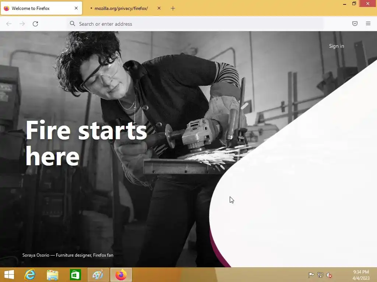Close the mozilla.org privacy tab
Image resolution: width=377 pixels, height=282 pixels.
pos(159,8)
